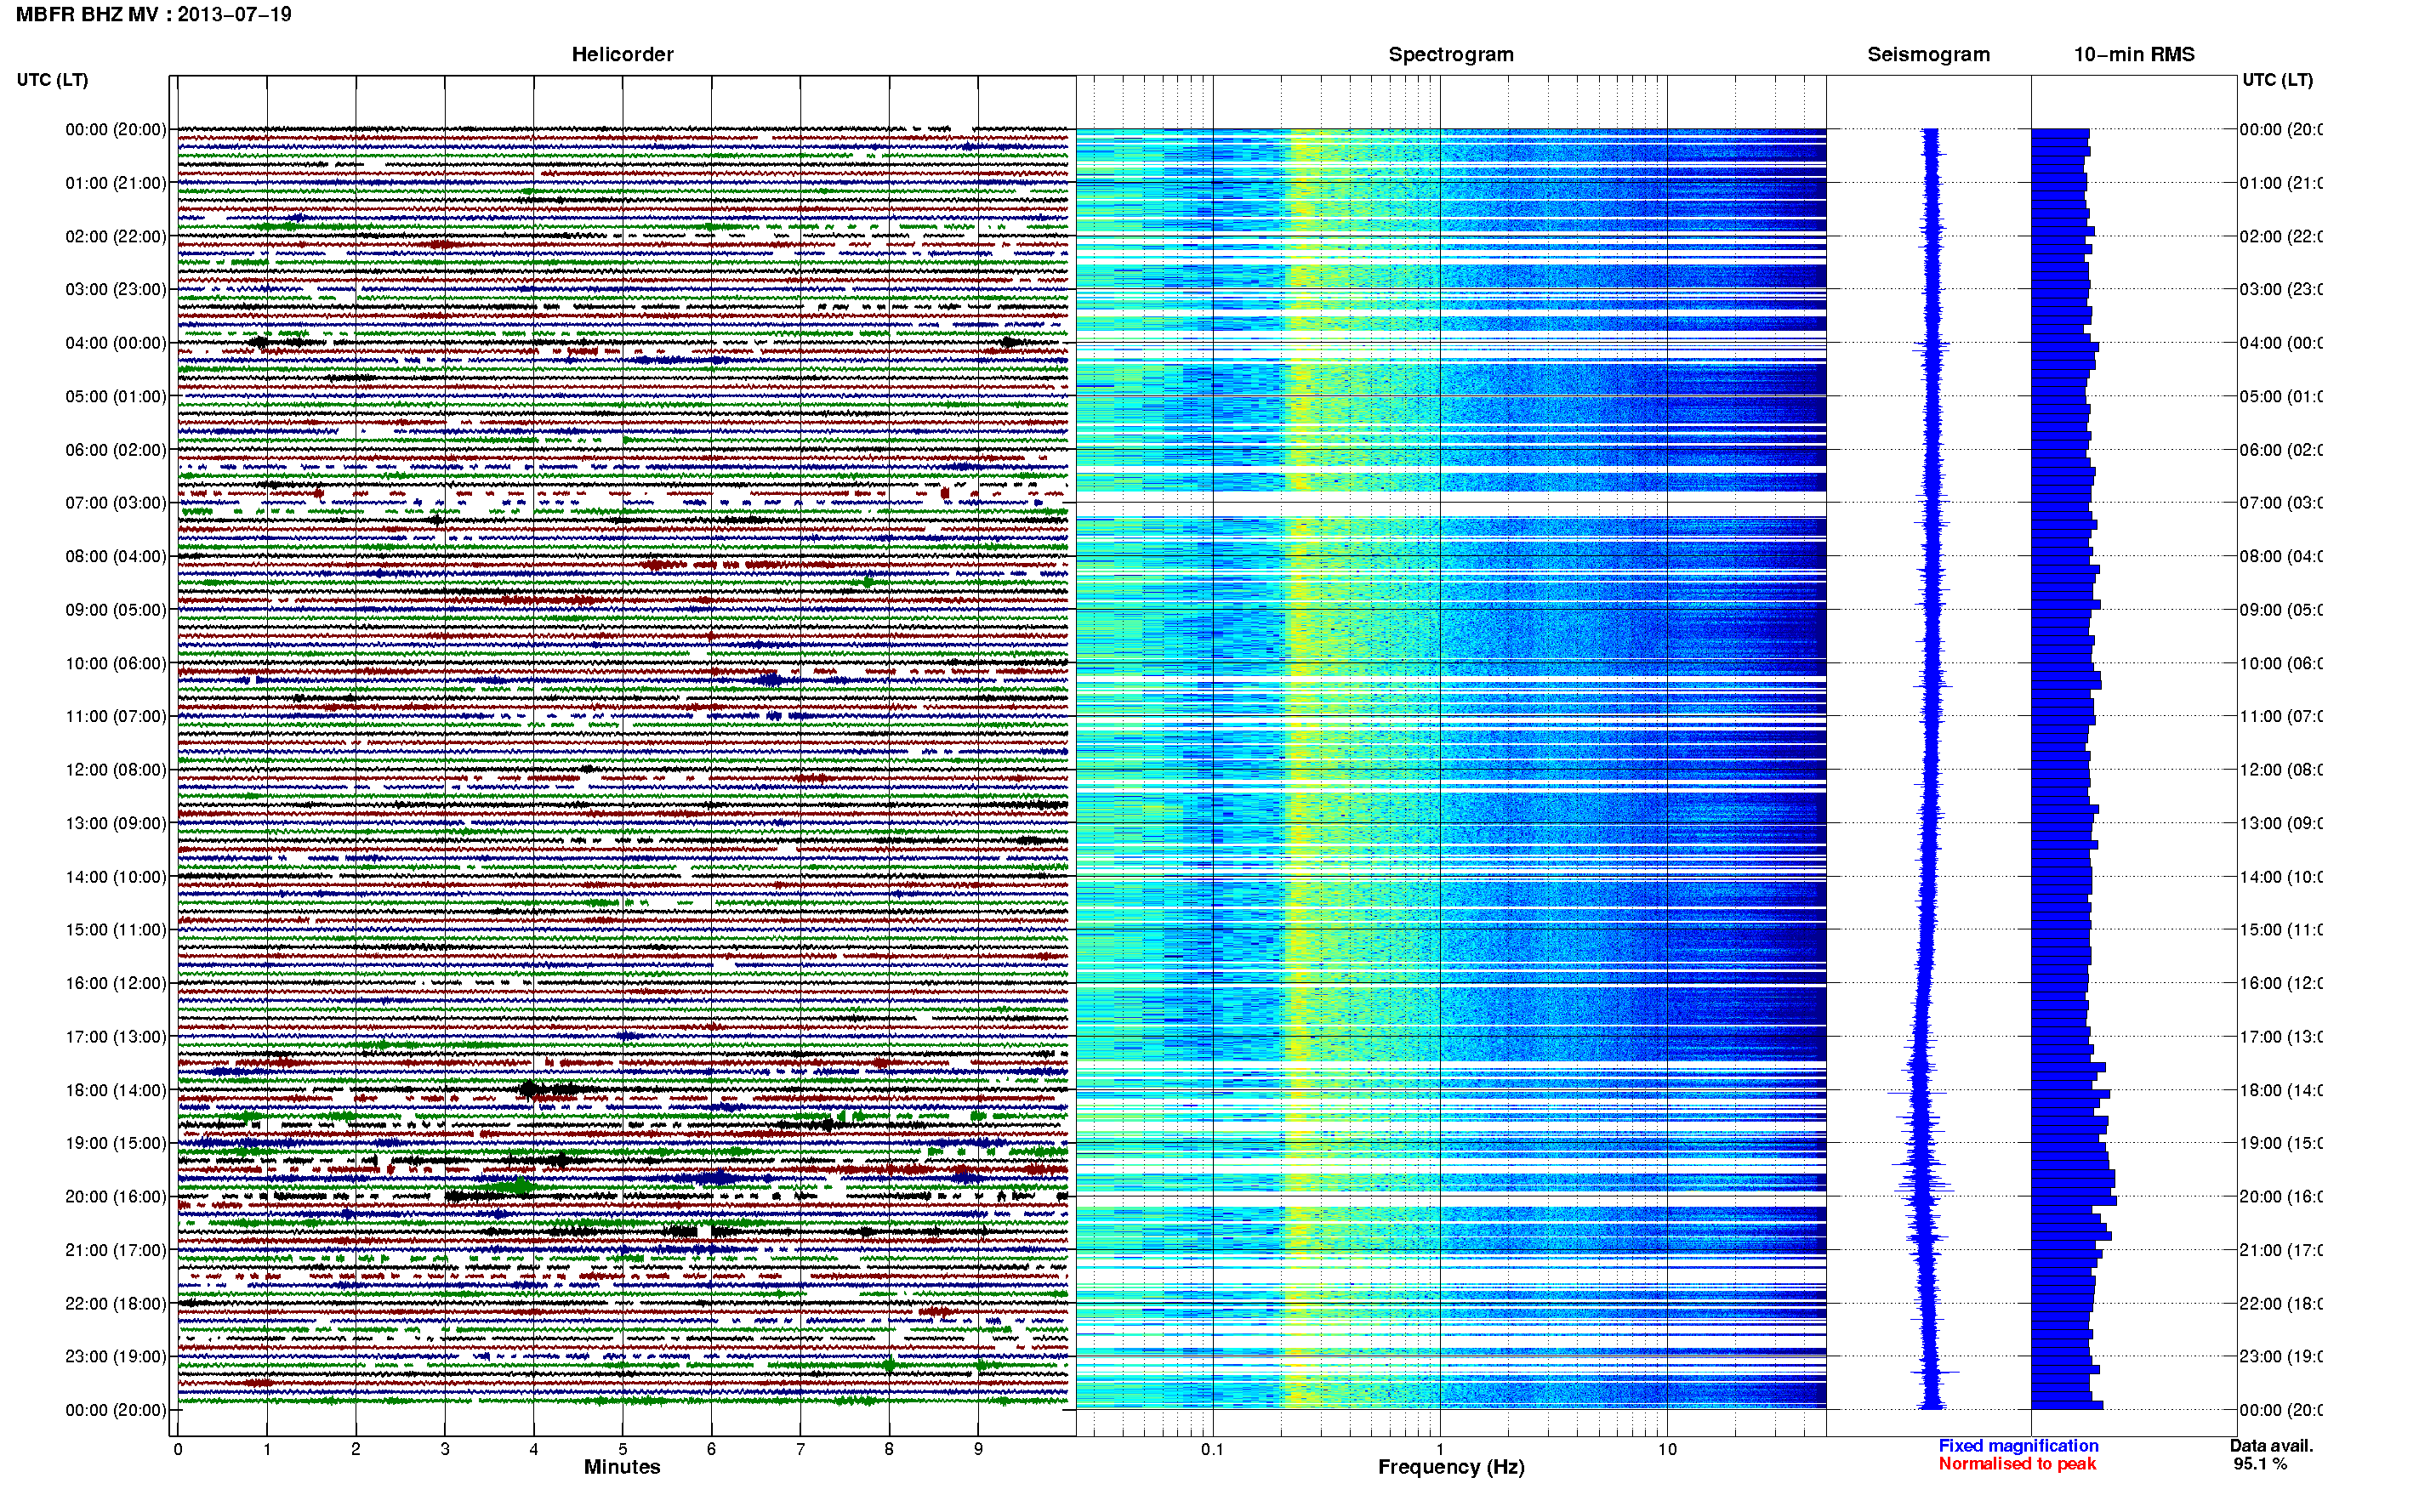This screenshot has width=2419, height=1512.
Task: Select the Helicorder panel heading
Action: coord(622,54)
